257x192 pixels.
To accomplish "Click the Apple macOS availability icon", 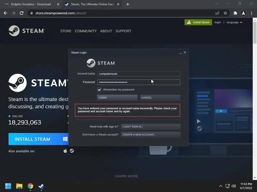I will point(65,151).
